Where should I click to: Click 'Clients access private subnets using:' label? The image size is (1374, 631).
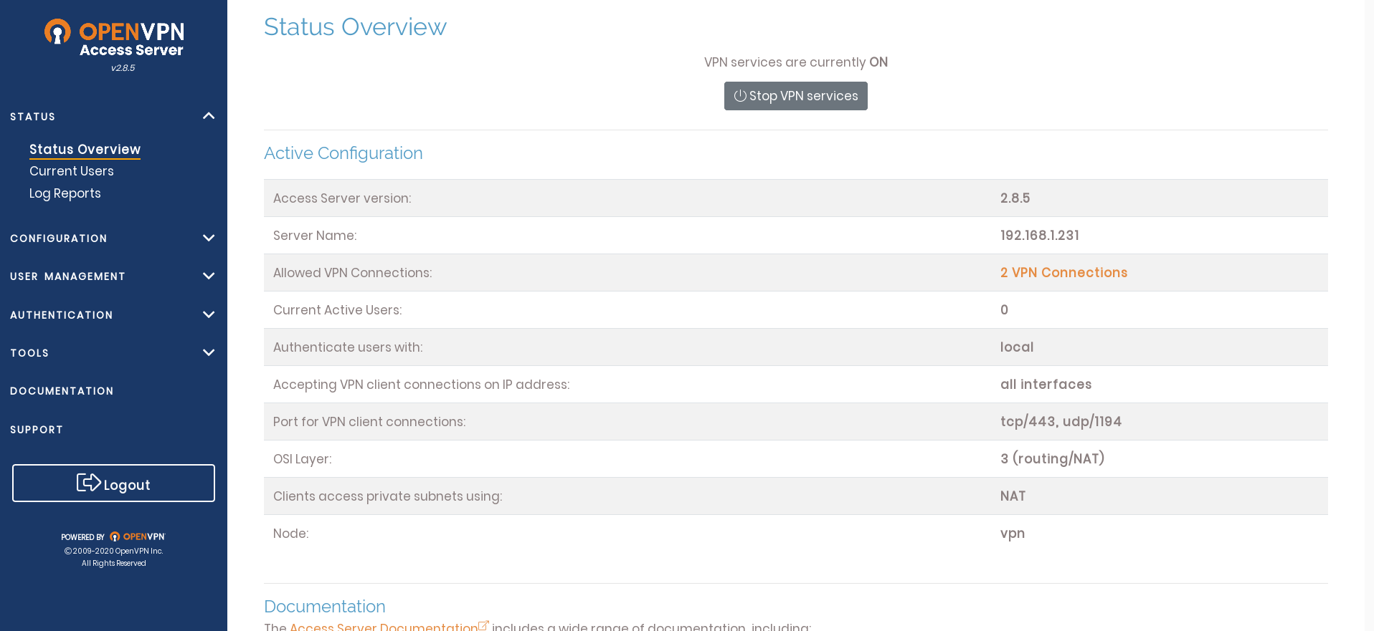tap(388, 496)
